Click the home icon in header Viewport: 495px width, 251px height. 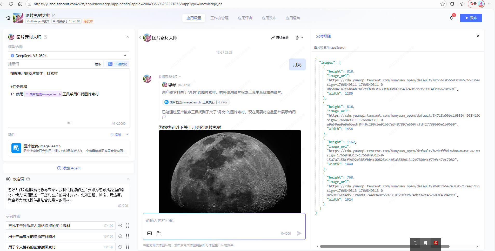(x=8, y=18)
